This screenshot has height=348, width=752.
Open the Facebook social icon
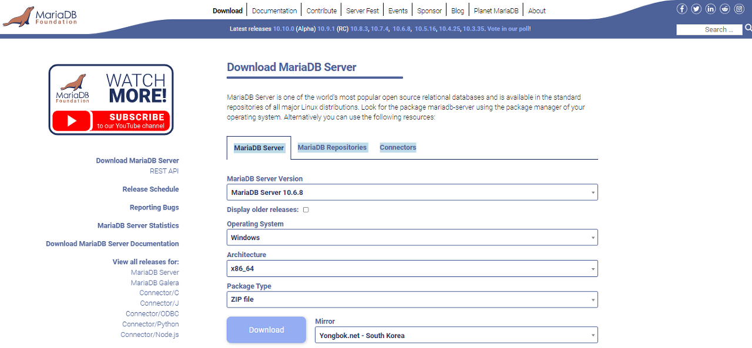[682, 9]
